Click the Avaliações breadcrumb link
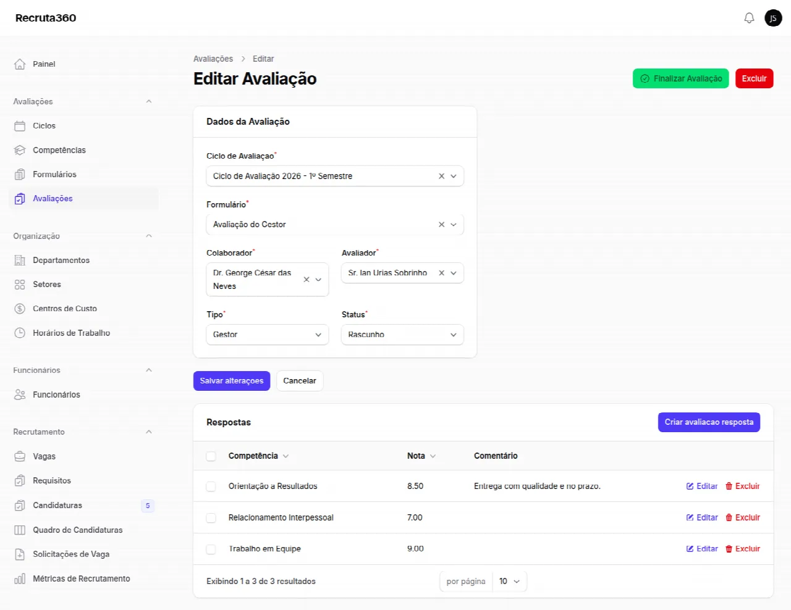The height and width of the screenshot is (610, 791). (213, 59)
